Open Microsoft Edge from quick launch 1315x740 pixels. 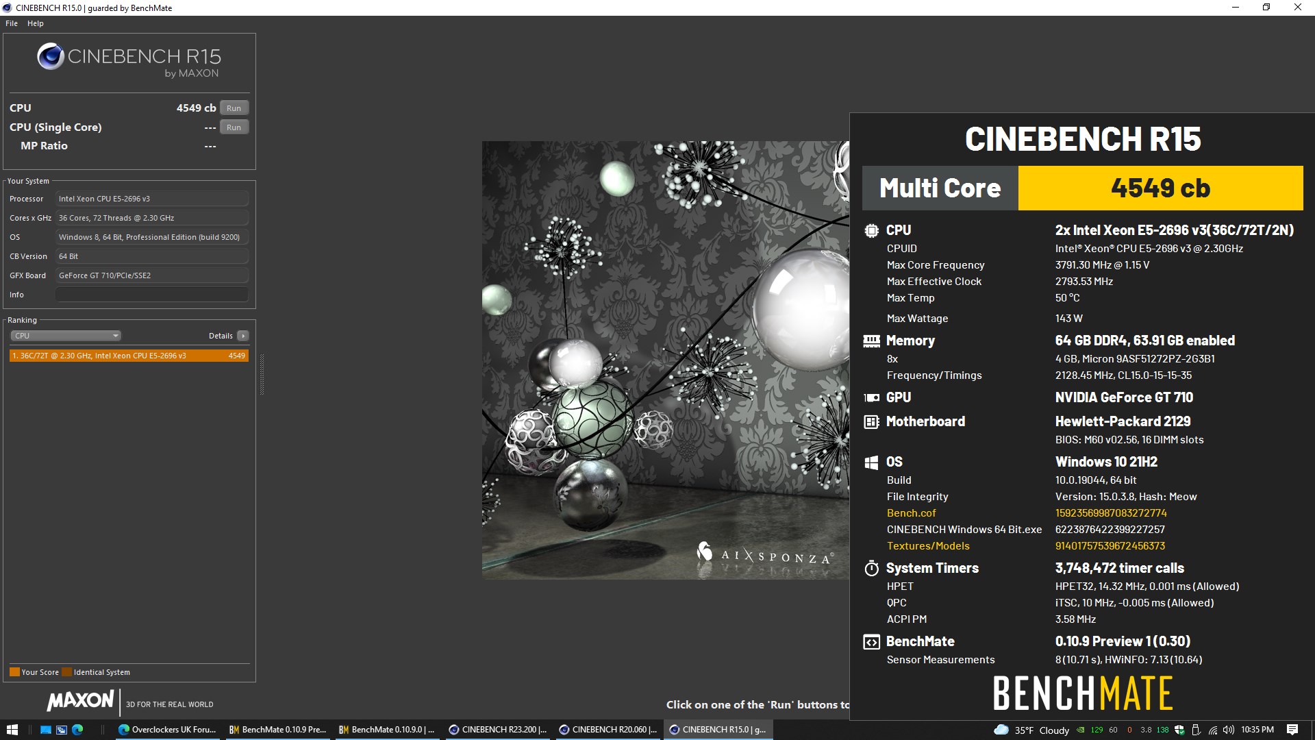coord(77,730)
